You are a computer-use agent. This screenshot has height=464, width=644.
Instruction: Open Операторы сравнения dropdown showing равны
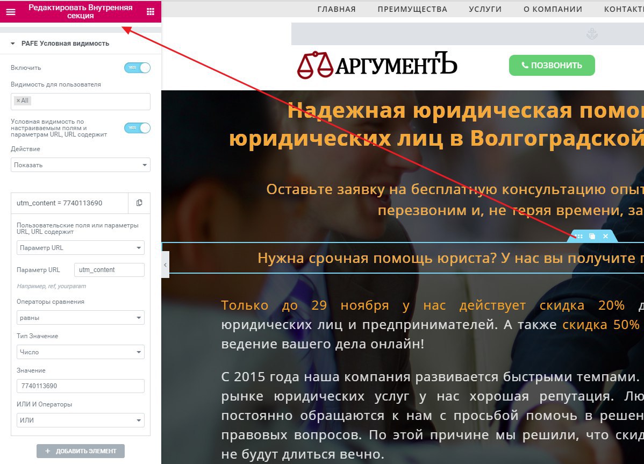pyautogui.click(x=81, y=317)
